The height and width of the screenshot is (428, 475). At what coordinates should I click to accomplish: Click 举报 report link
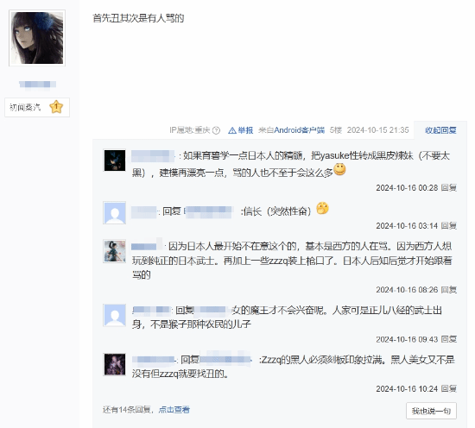(245, 130)
